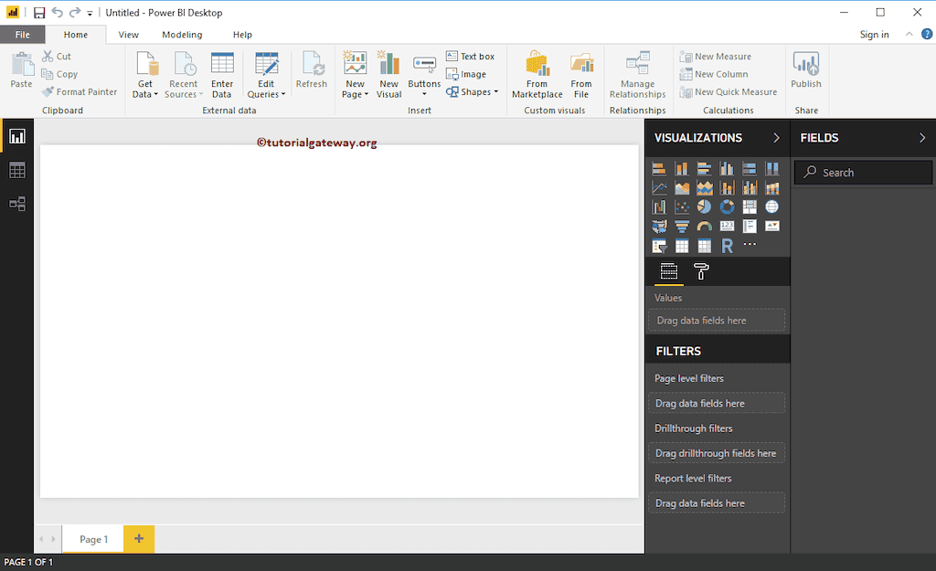Open Relationships view in sidebar
This screenshot has width=936, height=571.
[x=16, y=204]
